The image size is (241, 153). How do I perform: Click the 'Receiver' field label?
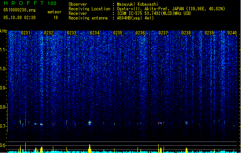coord(78,13)
